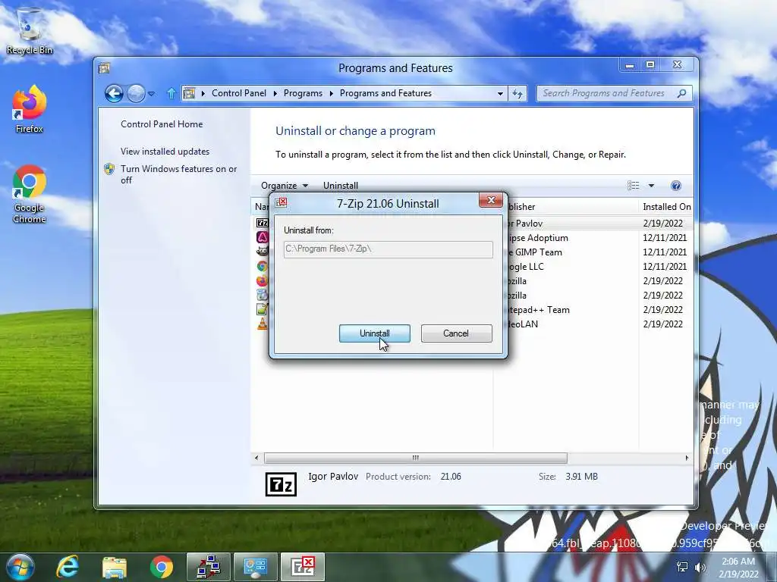The width and height of the screenshot is (777, 582).
Task: Go up one level with the Up arrow
Action: coord(171,93)
